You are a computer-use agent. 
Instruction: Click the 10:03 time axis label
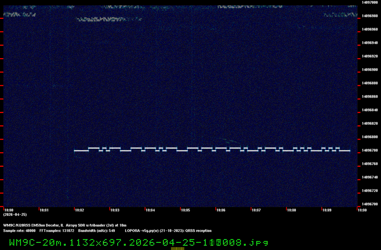(115, 210)
